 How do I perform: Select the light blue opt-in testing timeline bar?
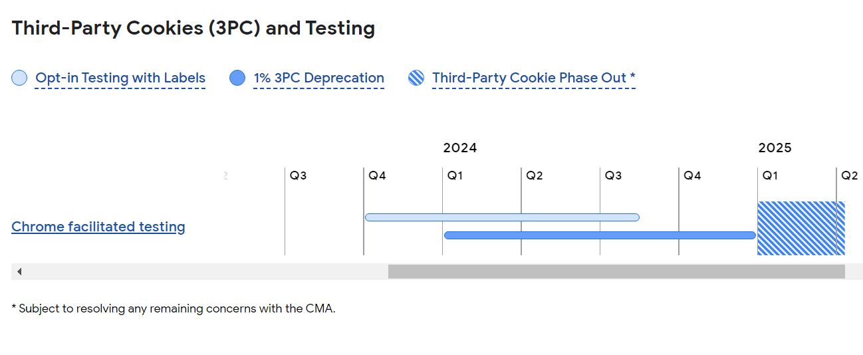coord(502,217)
